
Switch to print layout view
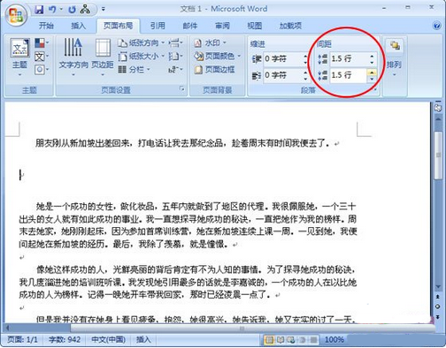(269, 340)
